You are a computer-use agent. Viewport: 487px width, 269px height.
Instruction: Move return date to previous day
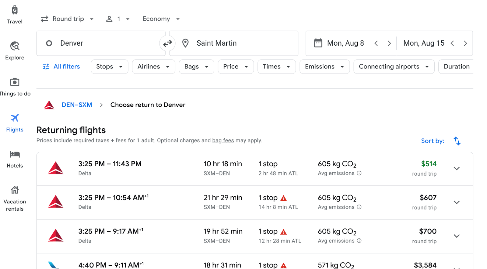click(452, 43)
